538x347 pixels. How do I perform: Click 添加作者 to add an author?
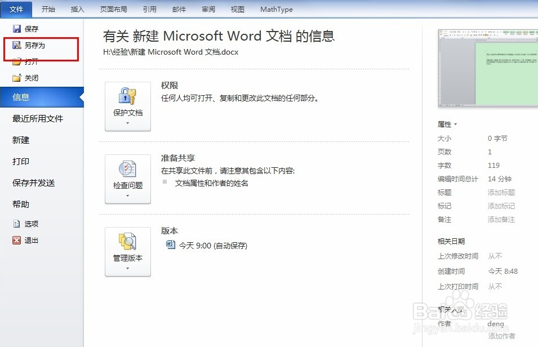click(x=501, y=336)
